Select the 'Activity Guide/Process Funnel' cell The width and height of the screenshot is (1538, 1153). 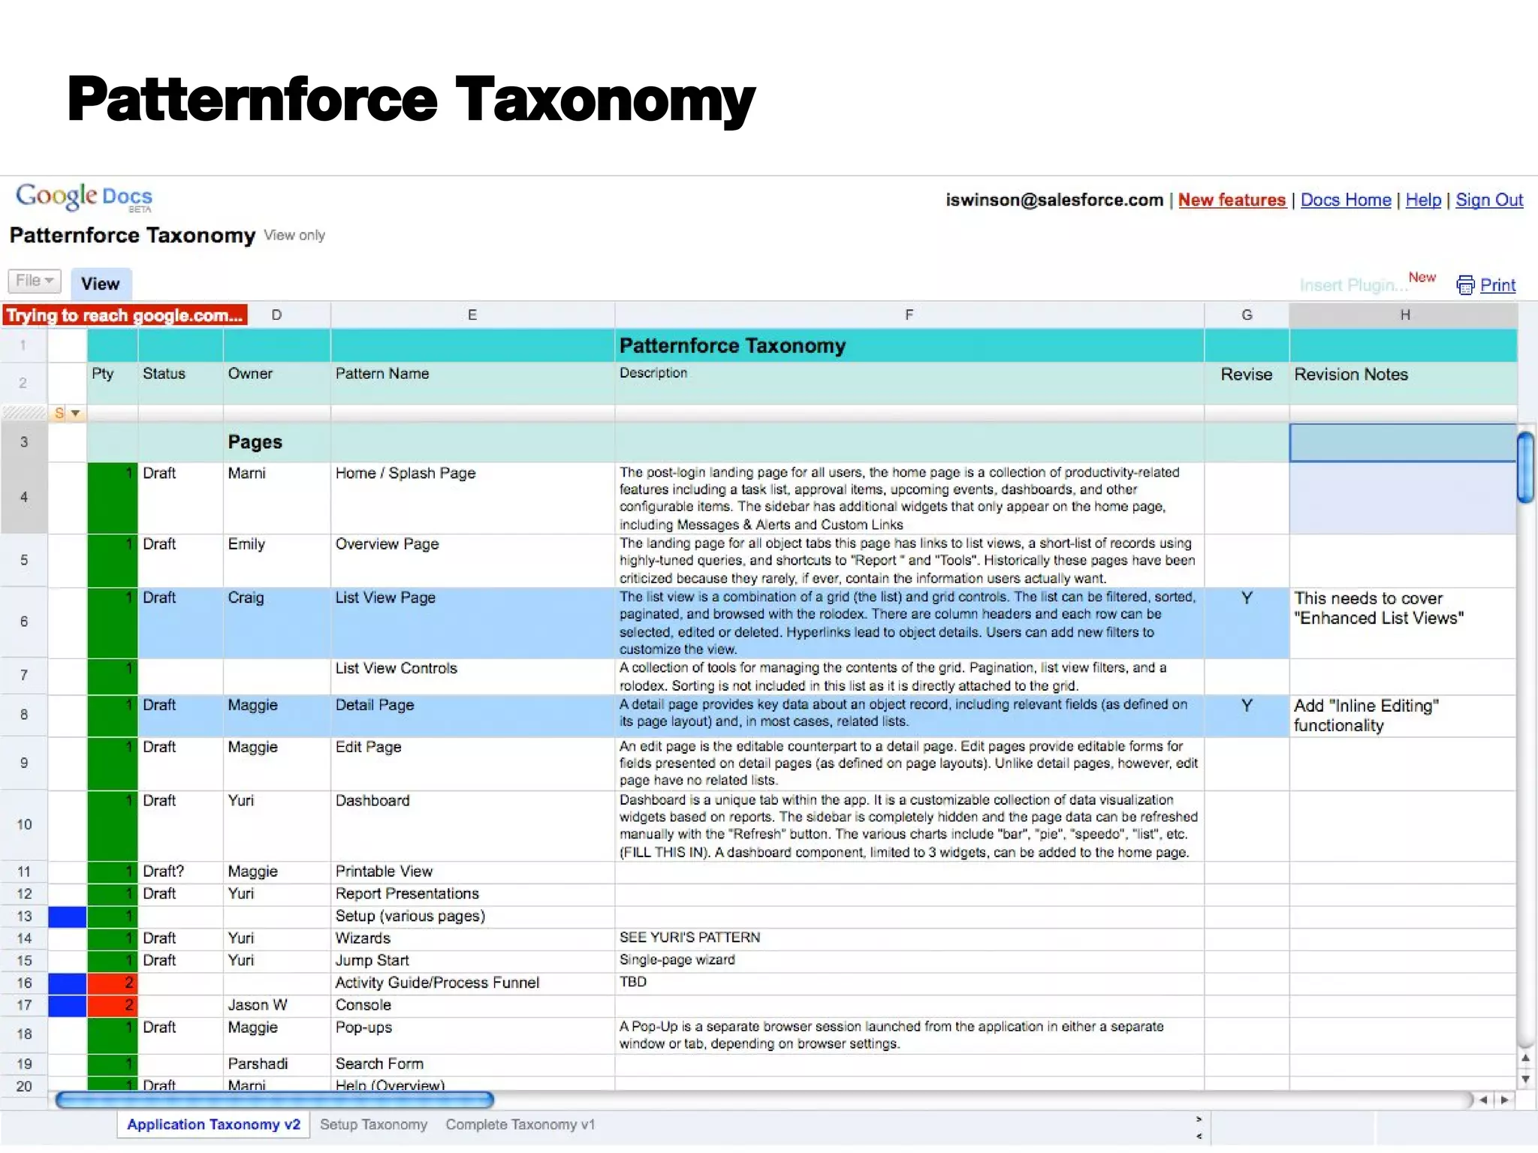[472, 983]
